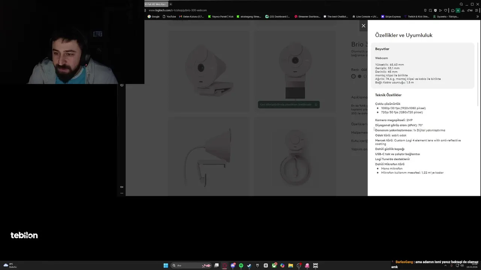The image size is (481, 270).
Task: Click the snapshot icon in address bar
Action: 430,10
